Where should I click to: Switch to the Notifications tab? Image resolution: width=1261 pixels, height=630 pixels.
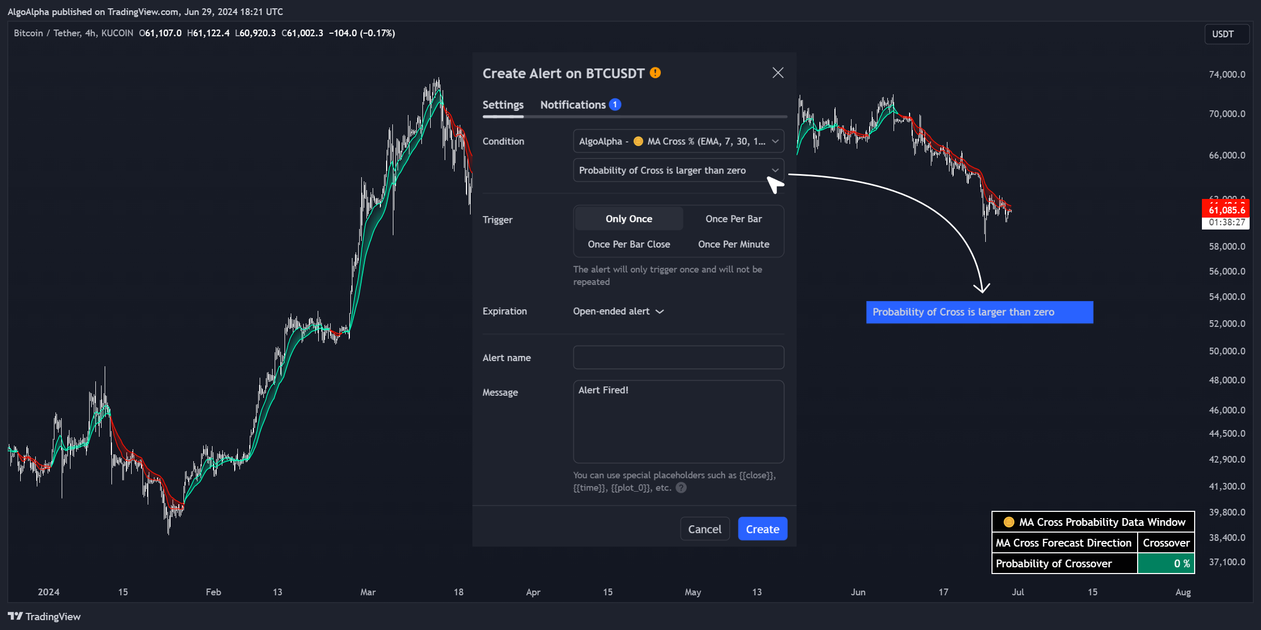(x=573, y=105)
